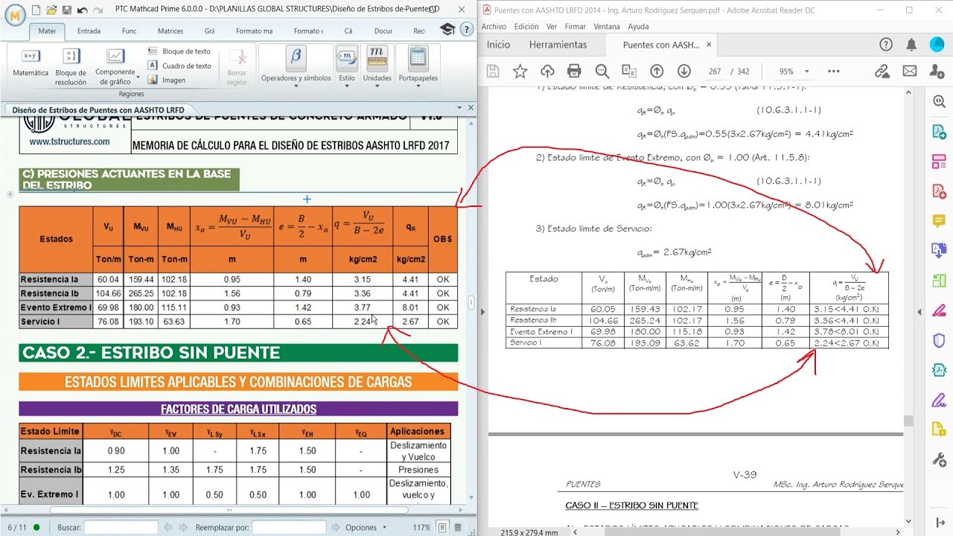953x536 pixels.
Task: Click the Buscar search field
Action: coord(121,527)
